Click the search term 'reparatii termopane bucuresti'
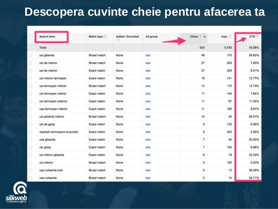This screenshot has height=209, width=278. (59, 132)
